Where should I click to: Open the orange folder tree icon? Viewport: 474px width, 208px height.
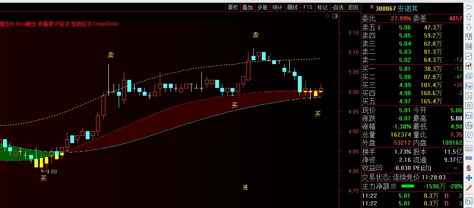(x=469, y=96)
